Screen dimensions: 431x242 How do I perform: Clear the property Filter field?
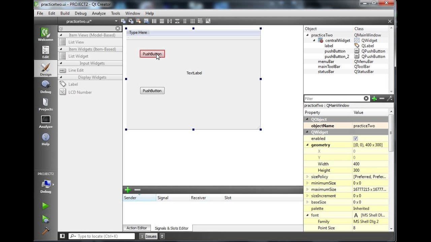click(366, 98)
